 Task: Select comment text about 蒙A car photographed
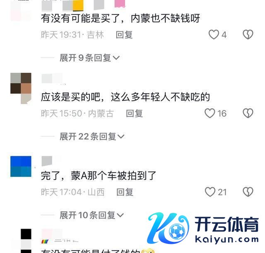(x=99, y=176)
